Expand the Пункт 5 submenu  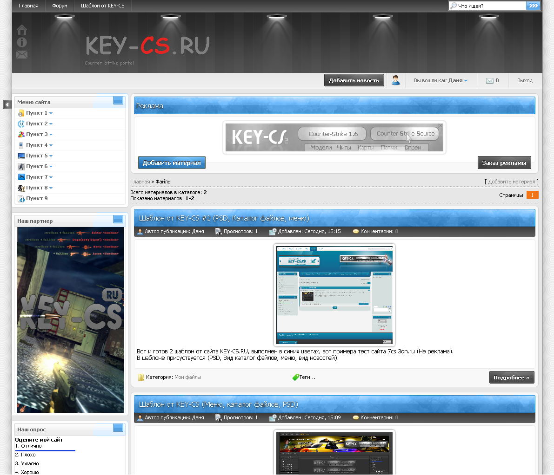51,156
